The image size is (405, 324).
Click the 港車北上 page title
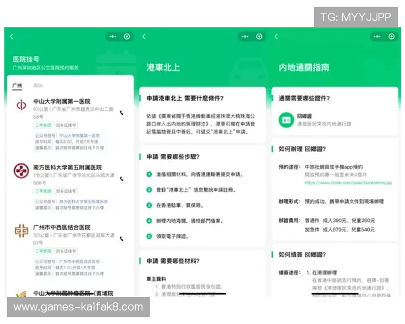coord(163,67)
